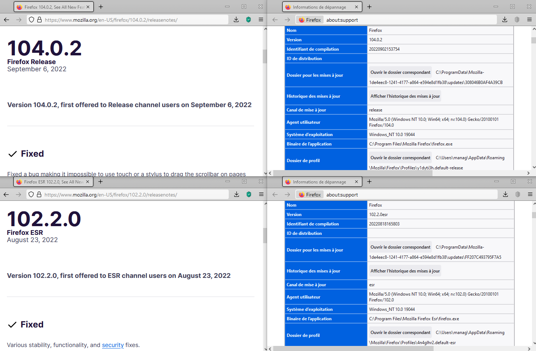536x351 pixels.
Task: Click the grey shield extension in the 104.0.2 about:support window
Action: [517, 20]
